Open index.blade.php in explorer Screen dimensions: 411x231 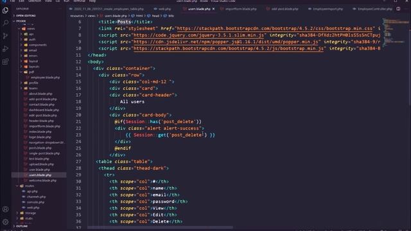[40, 132]
